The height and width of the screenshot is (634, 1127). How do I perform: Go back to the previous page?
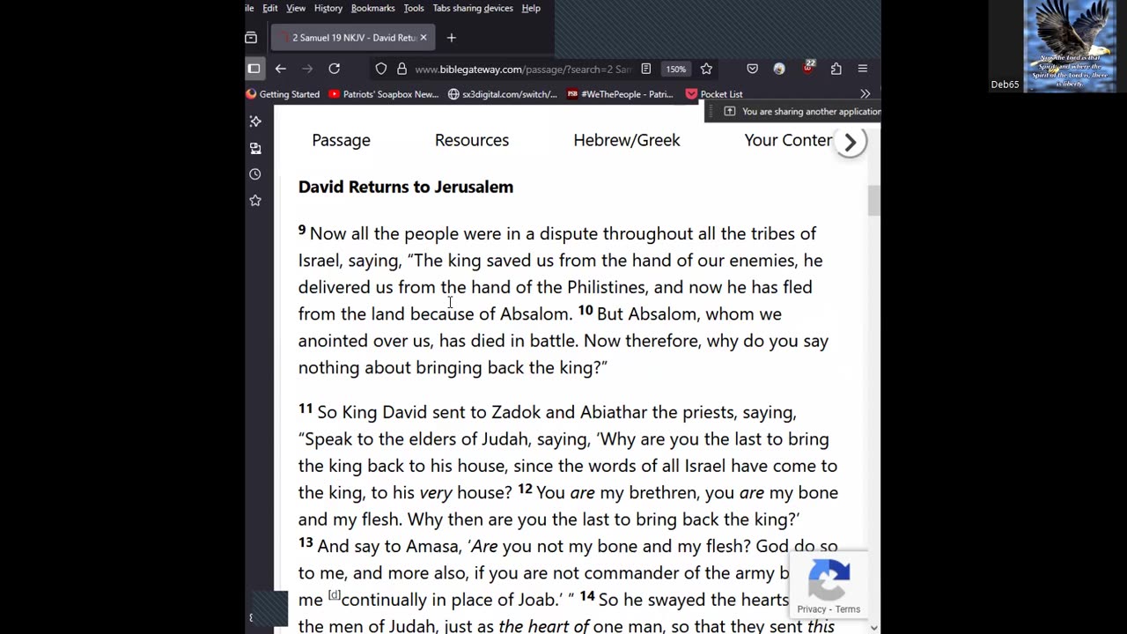[x=281, y=69]
